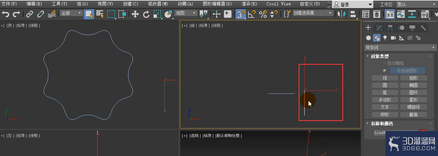Open the Material Editor icon
The width and height of the screenshot is (438, 156).
425,14
